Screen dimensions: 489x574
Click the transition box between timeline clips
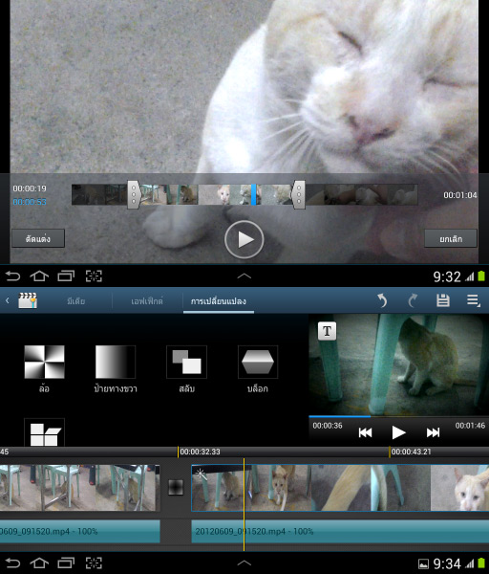176,487
